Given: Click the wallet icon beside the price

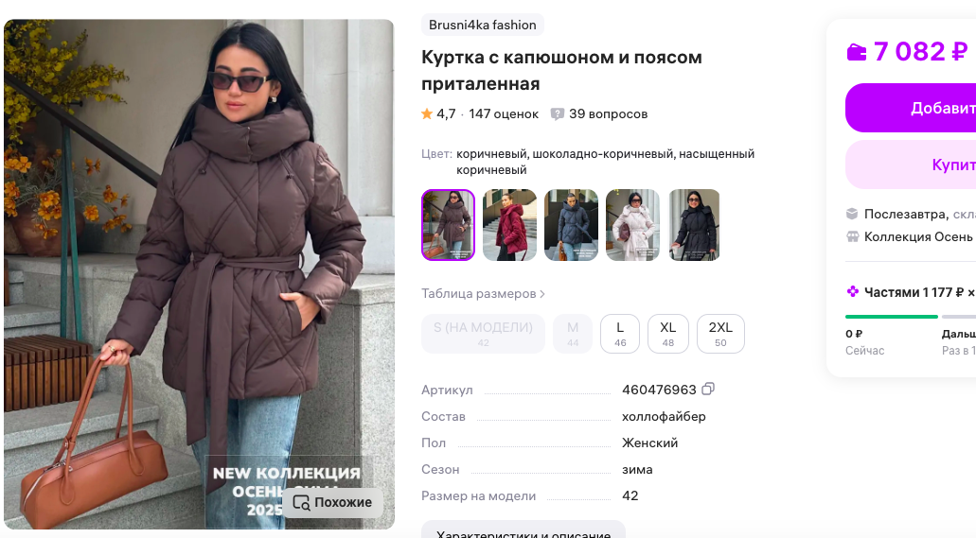Looking at the screenshot, I should click(x=857, y=52).
